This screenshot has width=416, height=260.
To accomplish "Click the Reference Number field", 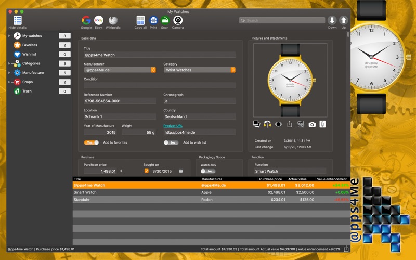I will [x=120, y=101].
